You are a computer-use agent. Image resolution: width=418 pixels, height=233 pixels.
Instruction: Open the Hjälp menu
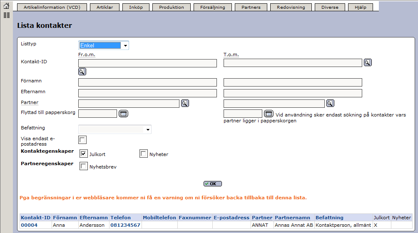click(361, 7)
